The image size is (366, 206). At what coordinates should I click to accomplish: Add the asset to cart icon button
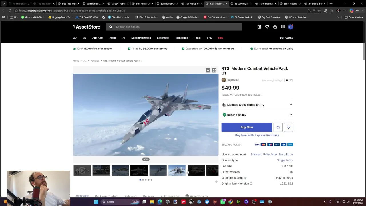(x=278, y=127)
